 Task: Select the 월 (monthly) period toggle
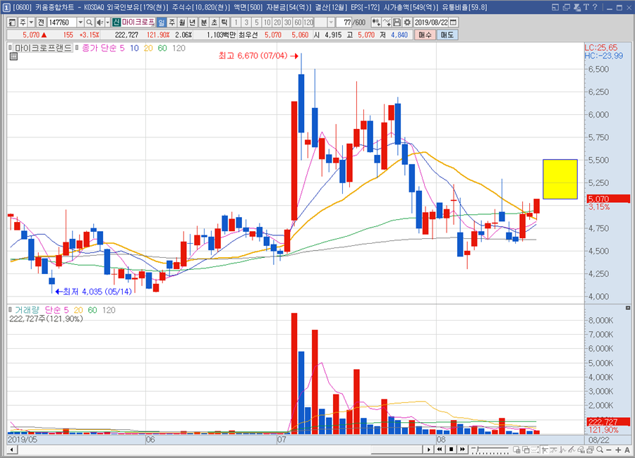pos(182,23)
